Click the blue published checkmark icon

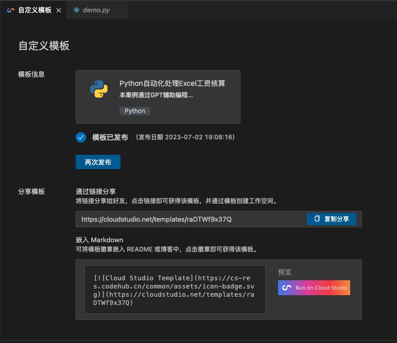pyautogui.click(x=81, y=137)
